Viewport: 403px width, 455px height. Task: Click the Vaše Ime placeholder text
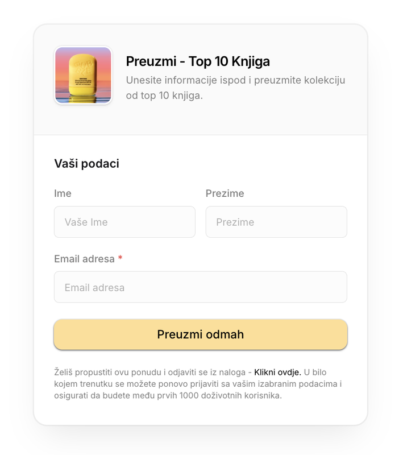(x=86, y=222)
